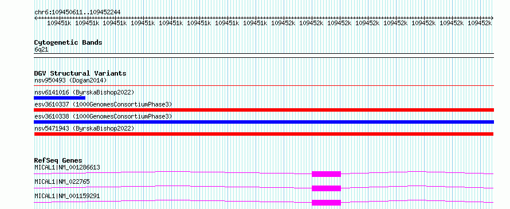Screen dimensions: 510x209
Task: Click the left arrowhead of the ruler
Action: (36, 18)
